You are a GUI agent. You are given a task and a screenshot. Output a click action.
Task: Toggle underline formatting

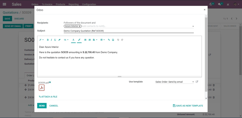pos(55,40)
